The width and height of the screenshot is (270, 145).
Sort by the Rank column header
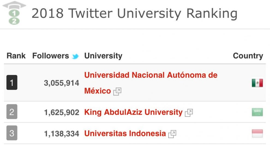pos(16,56)
